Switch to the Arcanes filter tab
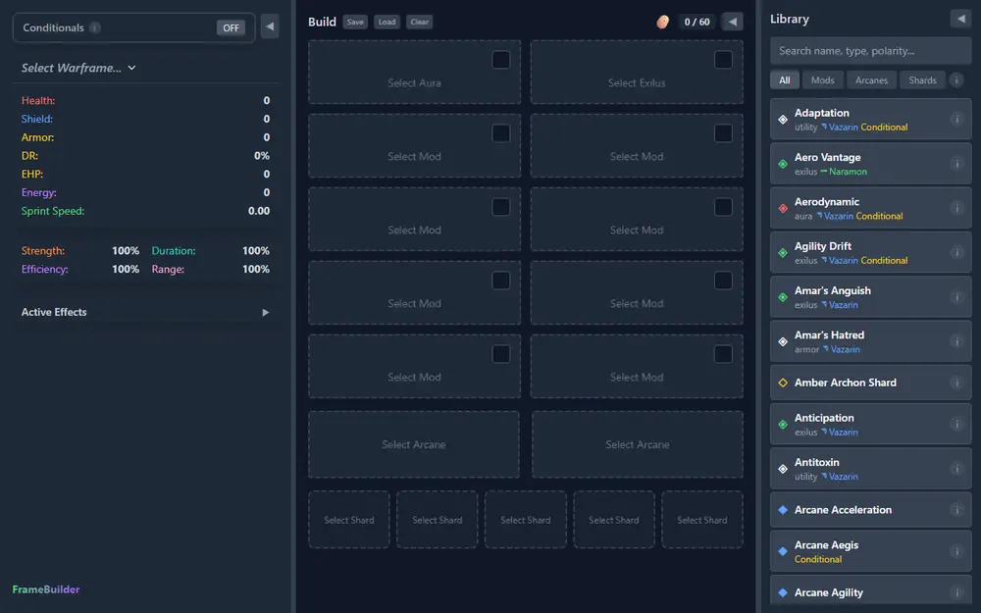Image resolution: width=981 pixels, height=613 pixels. coord(871,80)
